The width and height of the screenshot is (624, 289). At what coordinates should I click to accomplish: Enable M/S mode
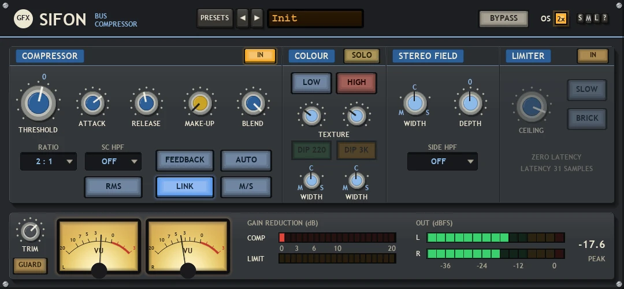(x=246, y=187)
